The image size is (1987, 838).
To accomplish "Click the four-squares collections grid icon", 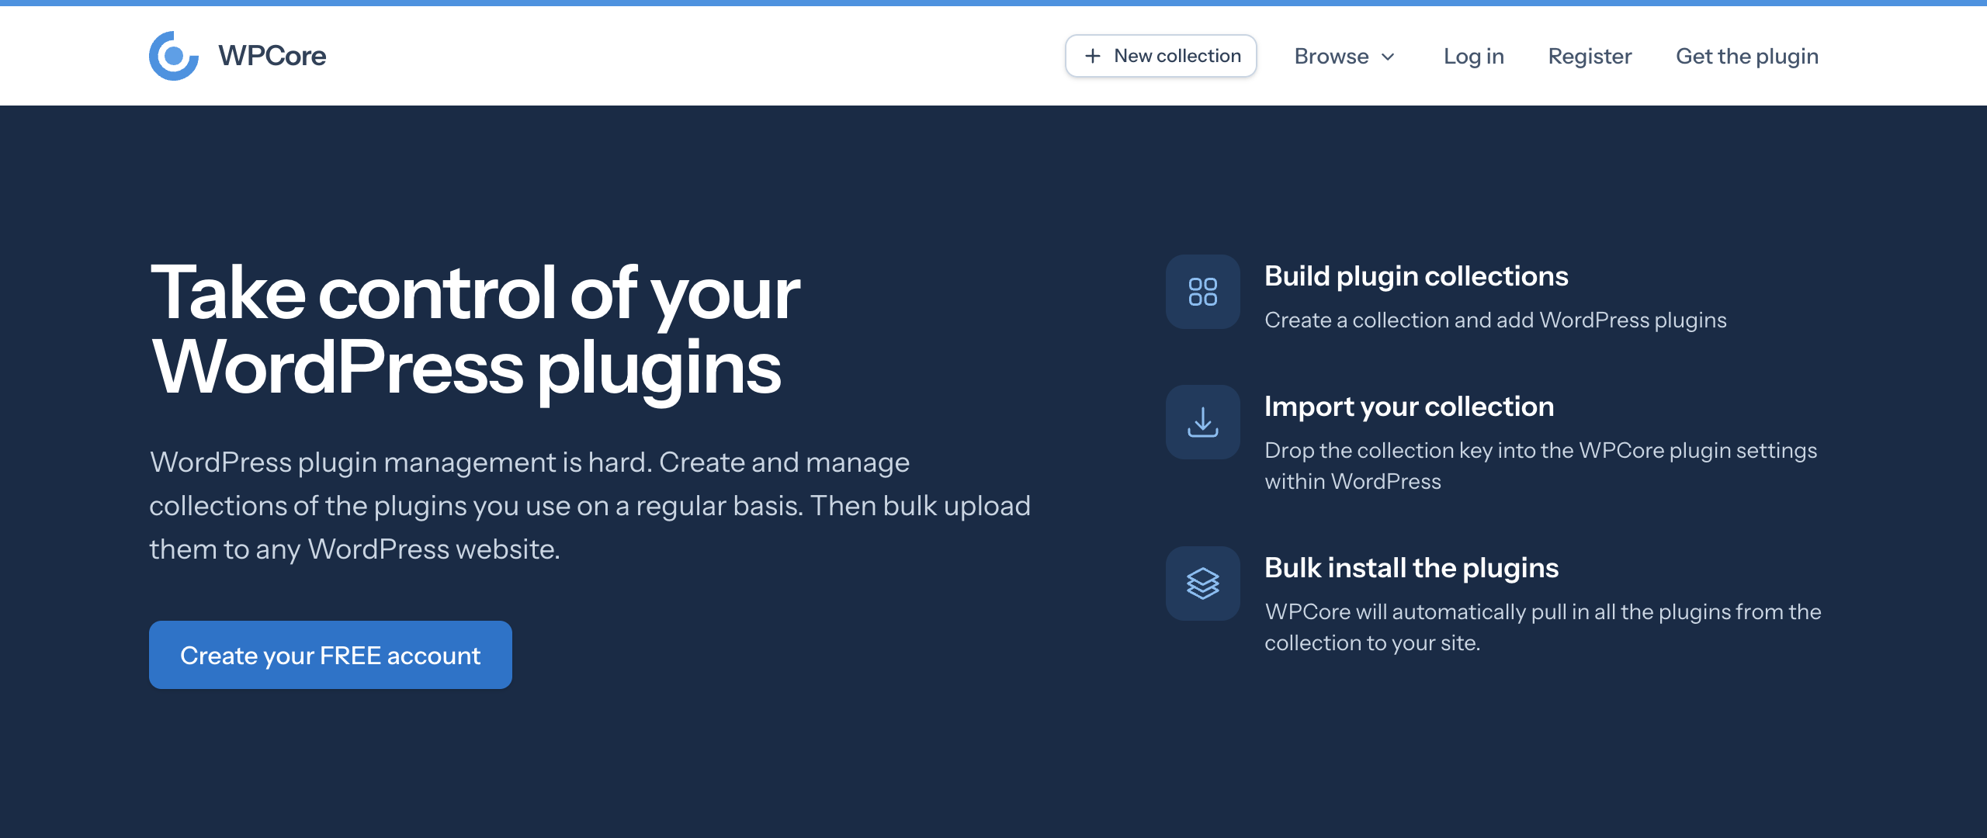I will [1202, 292].
